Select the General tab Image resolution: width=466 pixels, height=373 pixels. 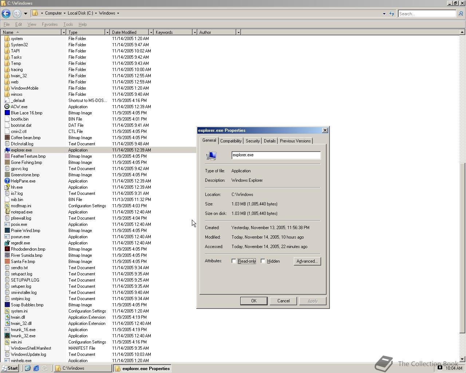point(209,140)
